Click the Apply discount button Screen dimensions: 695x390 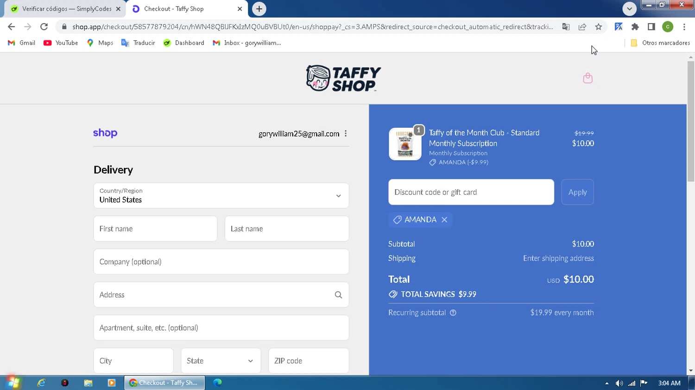pos(577,192)
